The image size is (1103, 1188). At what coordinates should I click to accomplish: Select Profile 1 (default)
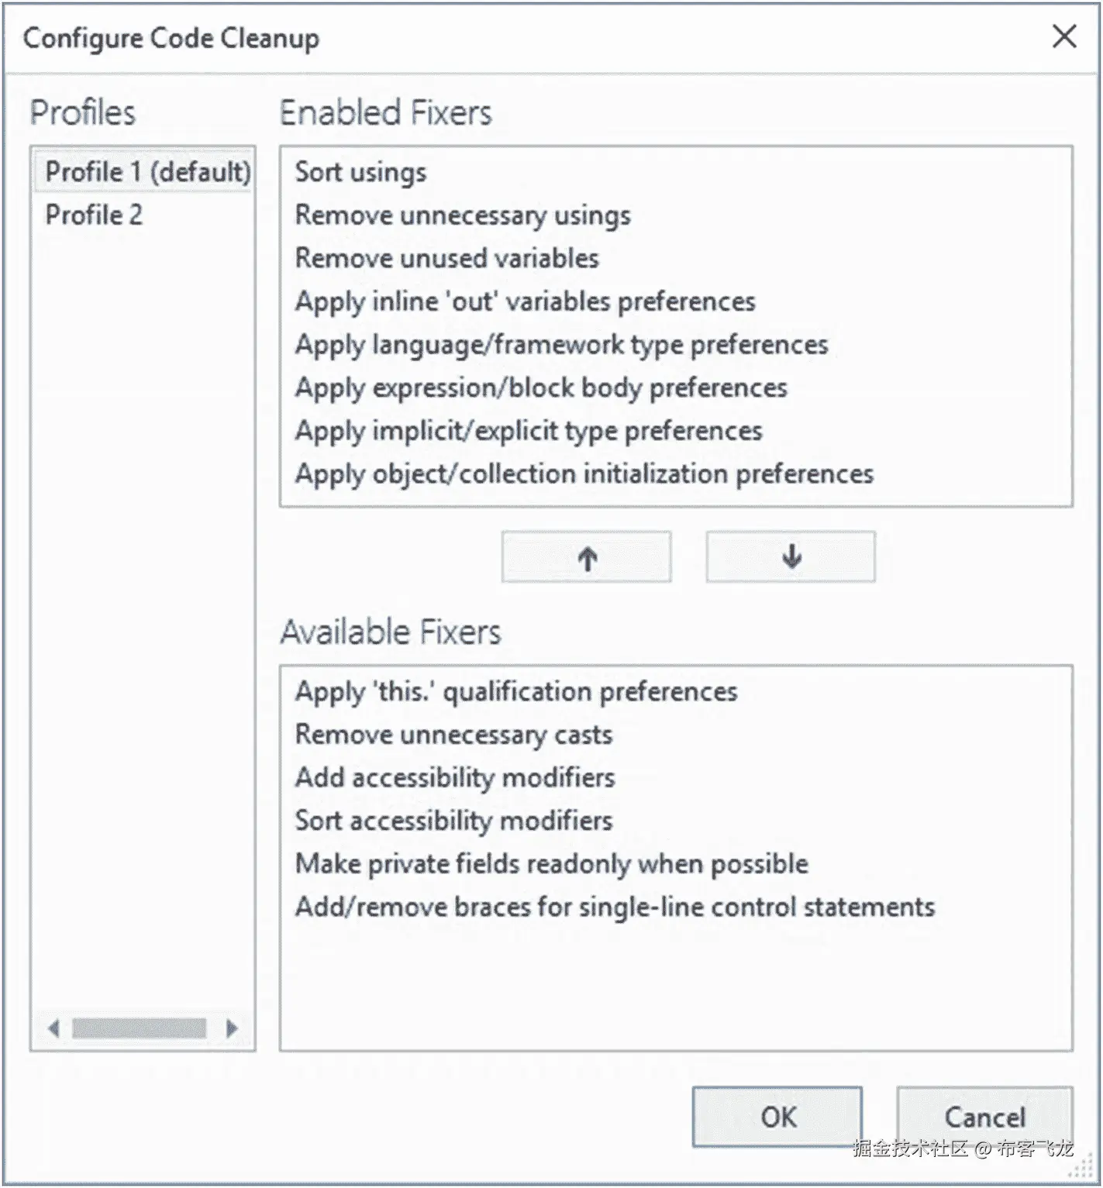click(147, 171)
